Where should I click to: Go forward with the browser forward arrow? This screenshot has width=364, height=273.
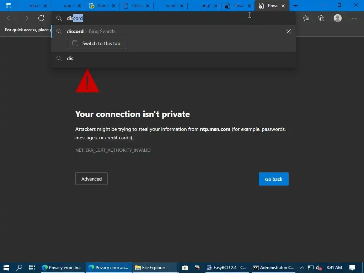click(26, 18)
